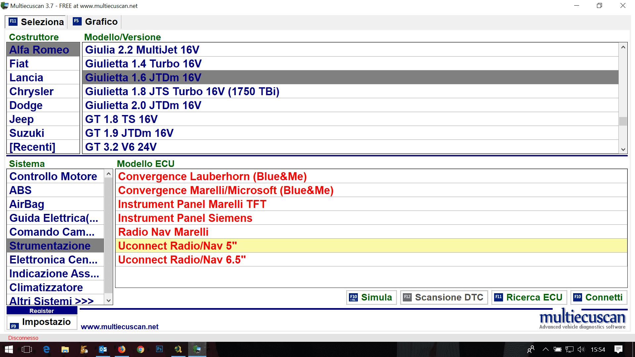The image size is (635, 357).
Task: Switch to the Seleziona tab
Action: tap(36, 22)
